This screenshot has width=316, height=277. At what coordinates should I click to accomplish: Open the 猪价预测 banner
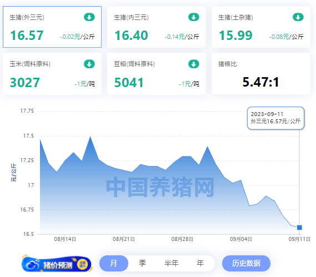pos(57,264)
